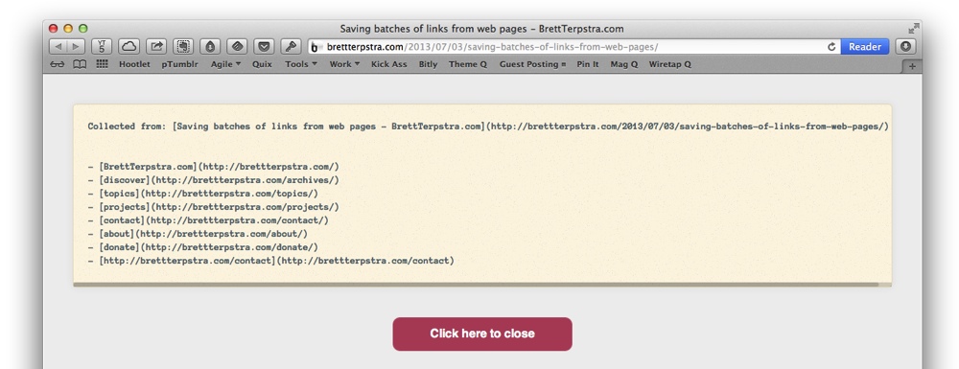The width and height of the screenshot is (959, 369).
Task: Show bookmarks with the open-book icon
Action: coord(80,64)
